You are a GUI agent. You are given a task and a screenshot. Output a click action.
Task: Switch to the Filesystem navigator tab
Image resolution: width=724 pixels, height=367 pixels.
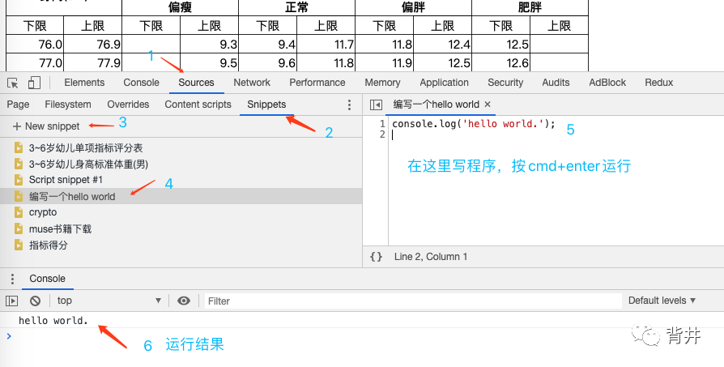pos(68,105)
